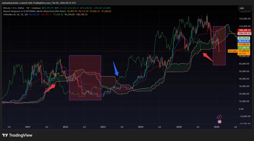Click the 0.00 price scale value
Image resolution: width=254 pixels, height=141 pixels.
(241, 109)
